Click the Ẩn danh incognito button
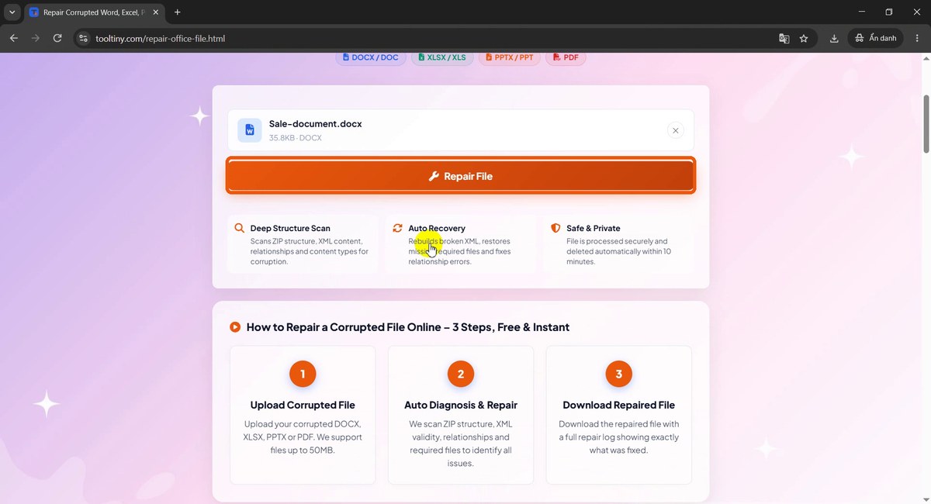Image resolution: width=931 pixels, height=504 pixels. tap(876, 38)
